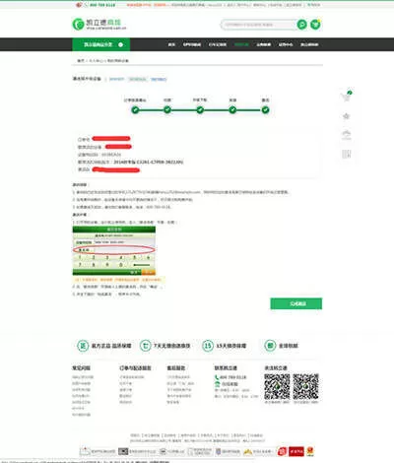
Task: Click the highlighted green navigation menu item
Action: pyautogui.click(x=241, y=44)
